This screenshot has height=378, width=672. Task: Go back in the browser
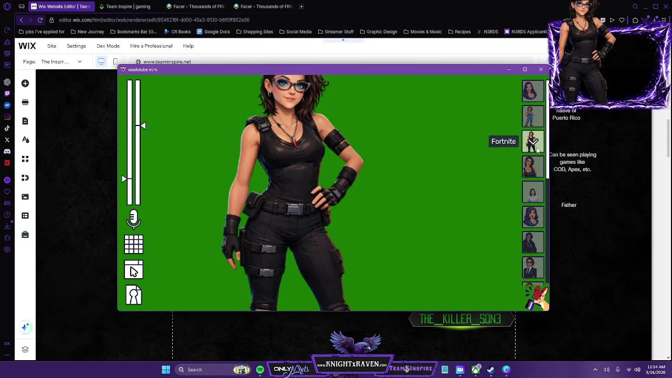click(x=21, y=20)
